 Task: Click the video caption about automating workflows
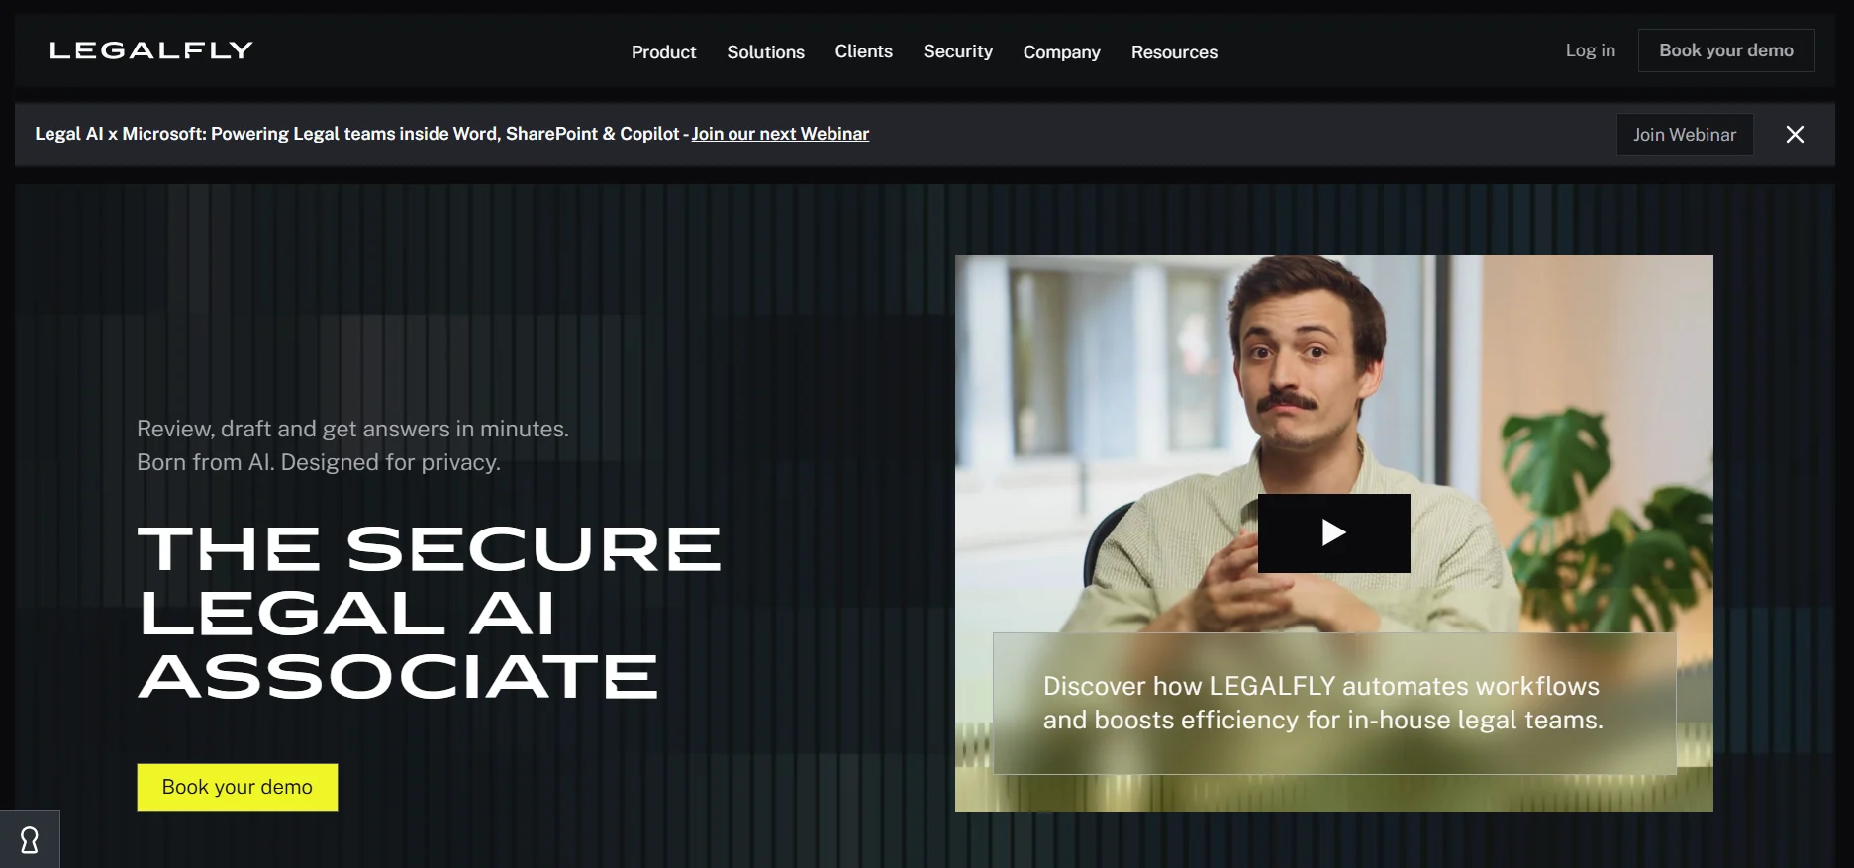coord(1334,703)
